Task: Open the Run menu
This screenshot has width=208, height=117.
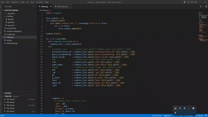Action: click(x=32, y=2)
